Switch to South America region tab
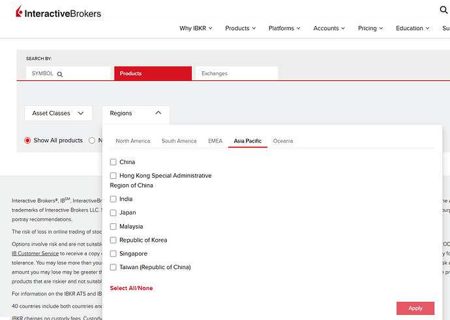 [x=179, y=141]
